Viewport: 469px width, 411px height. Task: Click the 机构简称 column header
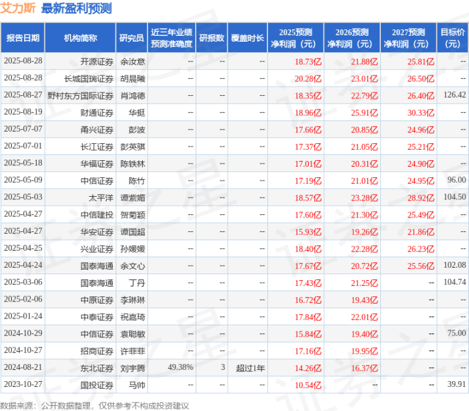click(80, 38)
